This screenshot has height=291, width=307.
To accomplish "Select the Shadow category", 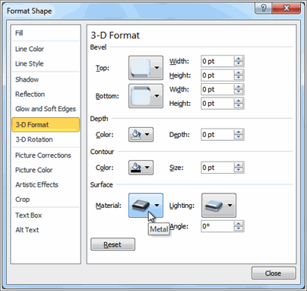I will click(46, 79).
